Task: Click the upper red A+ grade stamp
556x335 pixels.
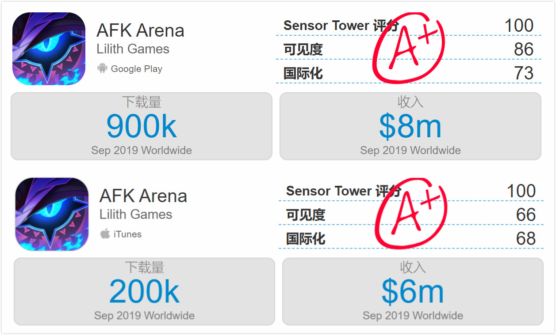Action: [x=407, y=48]
